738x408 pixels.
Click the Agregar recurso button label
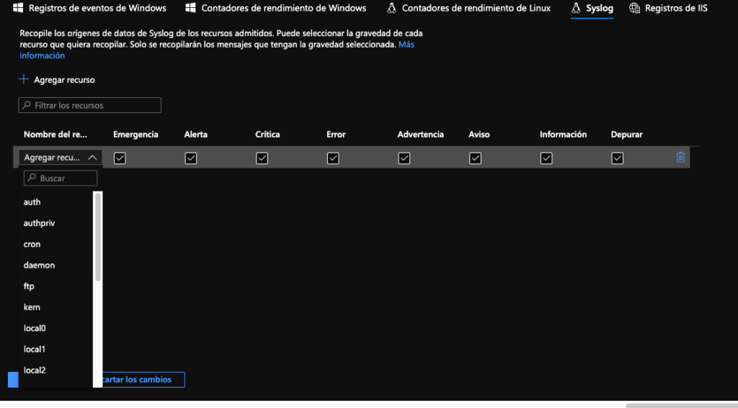pos(64,80)
